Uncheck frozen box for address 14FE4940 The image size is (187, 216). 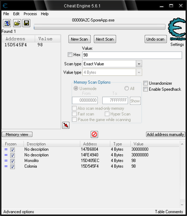pos(13,155)
